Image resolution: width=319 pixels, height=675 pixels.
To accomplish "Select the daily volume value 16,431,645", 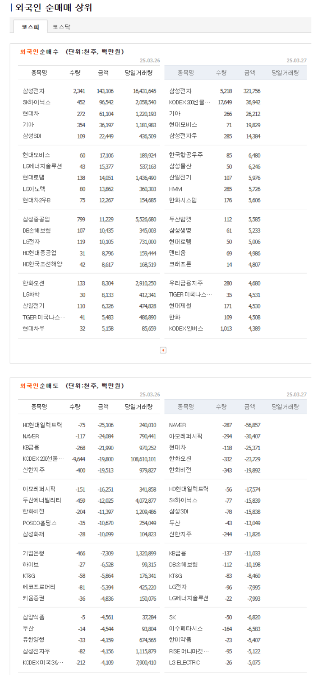I will pyautogui.click(x=144, y=91).
